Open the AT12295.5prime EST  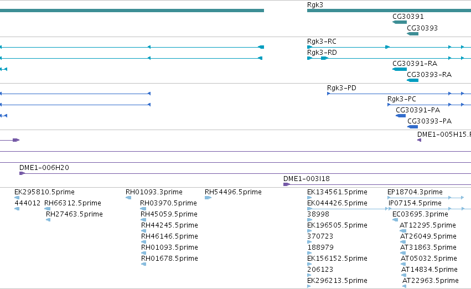(403, 231)
